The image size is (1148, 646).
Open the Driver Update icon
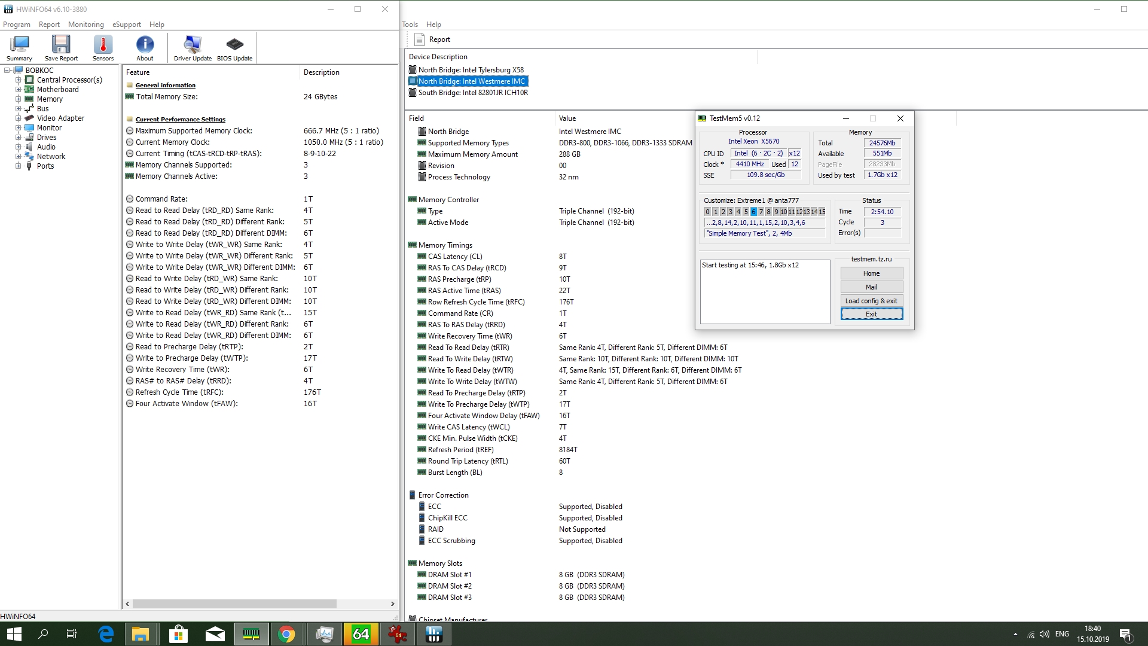[193, 47]
